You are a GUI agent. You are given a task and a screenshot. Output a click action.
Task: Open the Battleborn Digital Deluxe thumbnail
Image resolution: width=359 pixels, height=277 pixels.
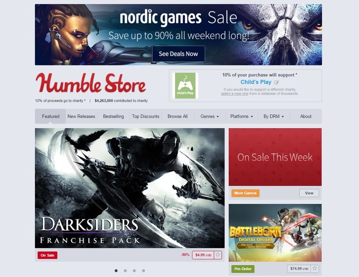pyautogui.click(x=275, y=233)
